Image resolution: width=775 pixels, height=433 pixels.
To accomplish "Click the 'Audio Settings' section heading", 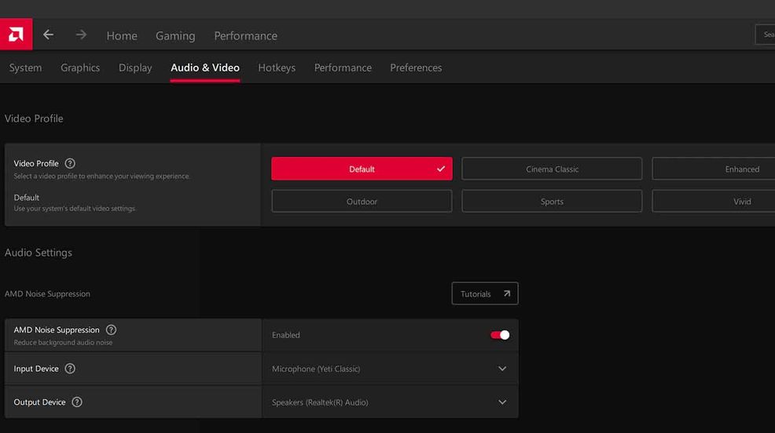I will pyautogui.click(x=38, y=253).
